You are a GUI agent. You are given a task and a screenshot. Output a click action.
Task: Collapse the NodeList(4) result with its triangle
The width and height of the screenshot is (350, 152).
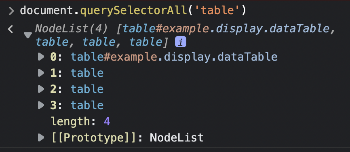tap(28, 35)
